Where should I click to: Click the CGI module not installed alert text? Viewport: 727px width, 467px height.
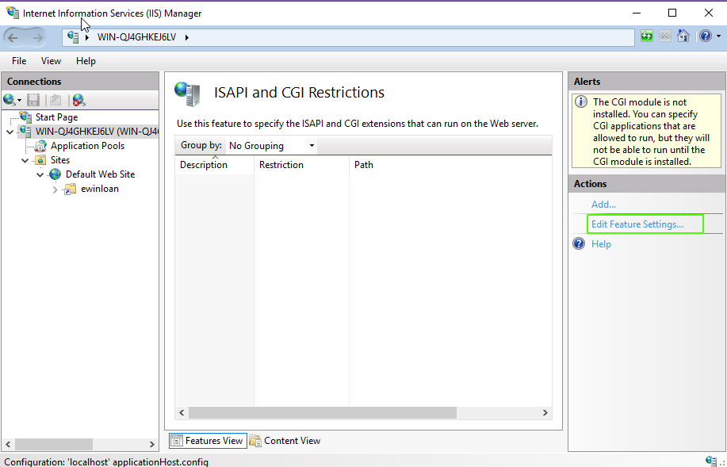[x=649, y=132]
